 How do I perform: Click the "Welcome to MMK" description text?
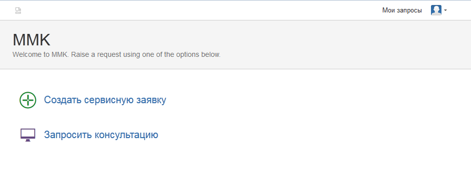117,55
